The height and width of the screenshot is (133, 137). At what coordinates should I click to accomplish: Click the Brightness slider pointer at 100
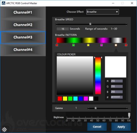[x=129, y=115]
